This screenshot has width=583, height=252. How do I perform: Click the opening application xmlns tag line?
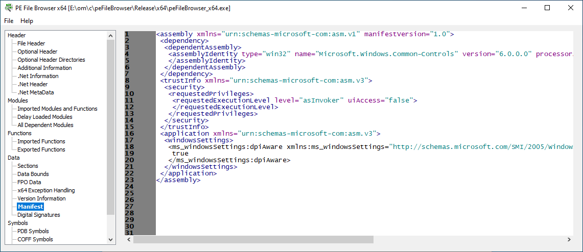pos(271,134)
